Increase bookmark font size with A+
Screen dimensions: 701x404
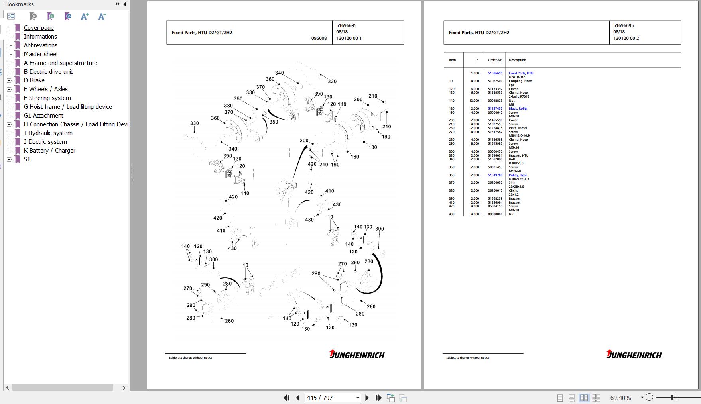click(x=85, y=16)
